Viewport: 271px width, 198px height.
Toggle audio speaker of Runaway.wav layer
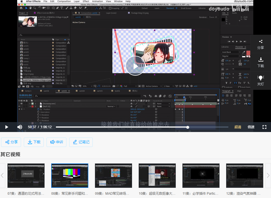click(x=22, y=104)
